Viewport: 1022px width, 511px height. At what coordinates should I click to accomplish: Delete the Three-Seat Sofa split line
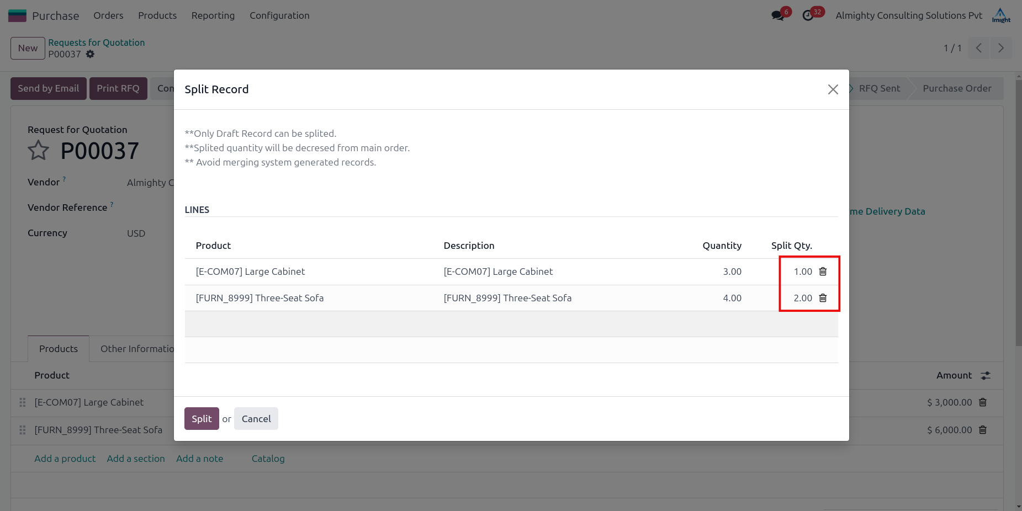[823, 298]
